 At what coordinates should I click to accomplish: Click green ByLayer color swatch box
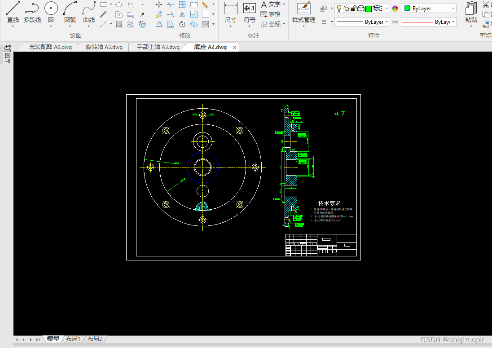407,9
